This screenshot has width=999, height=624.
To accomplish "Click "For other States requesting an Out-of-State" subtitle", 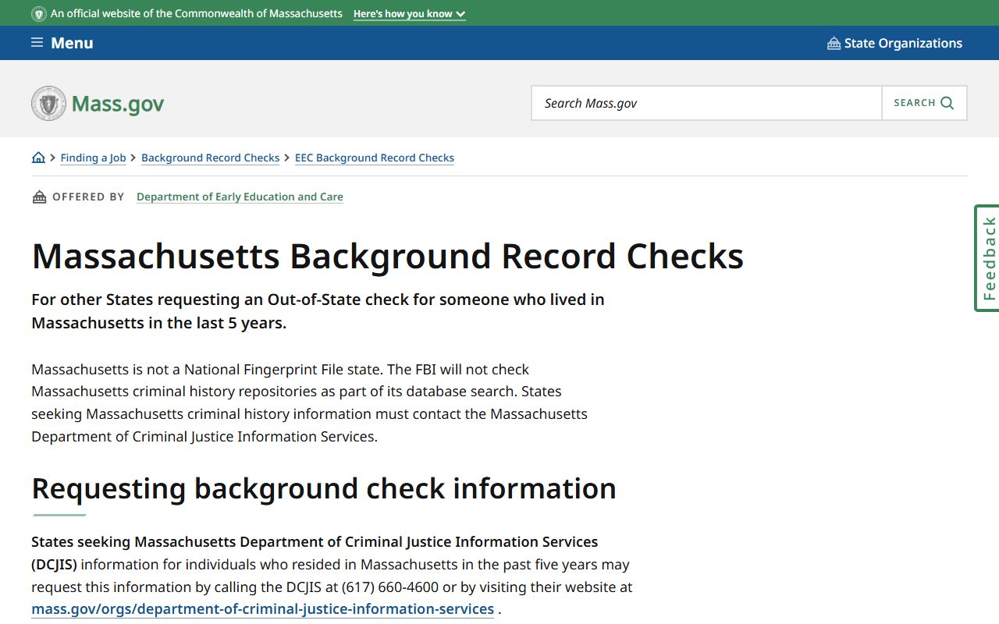I will (318, 311).
